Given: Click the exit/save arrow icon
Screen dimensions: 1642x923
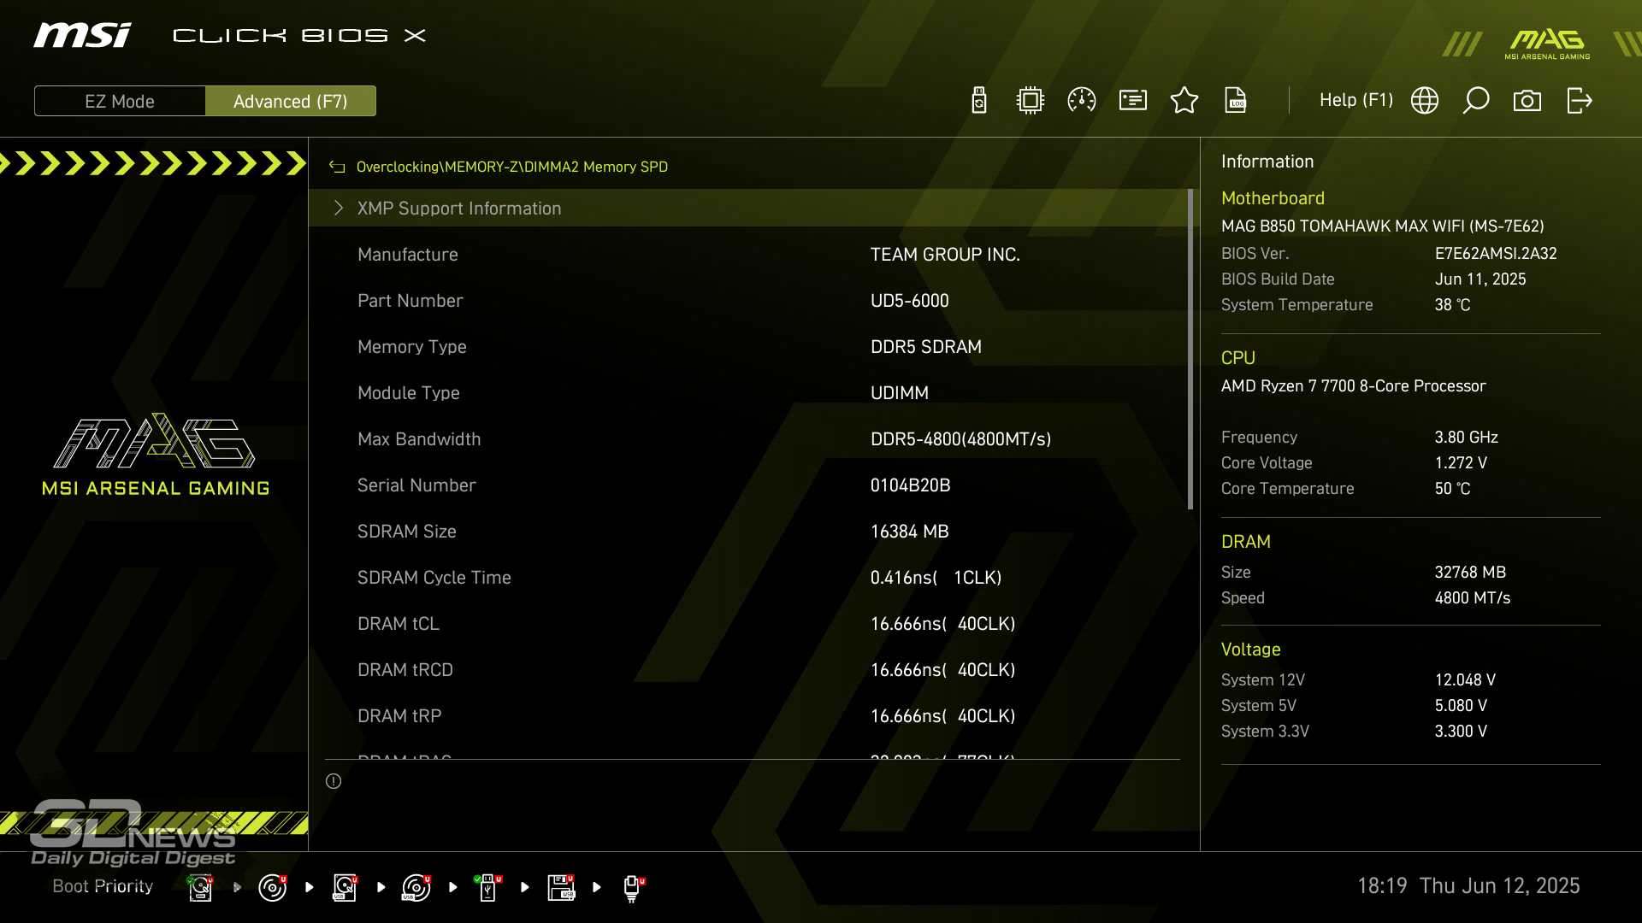Looking at the screenshot, I should point(1579,101).
